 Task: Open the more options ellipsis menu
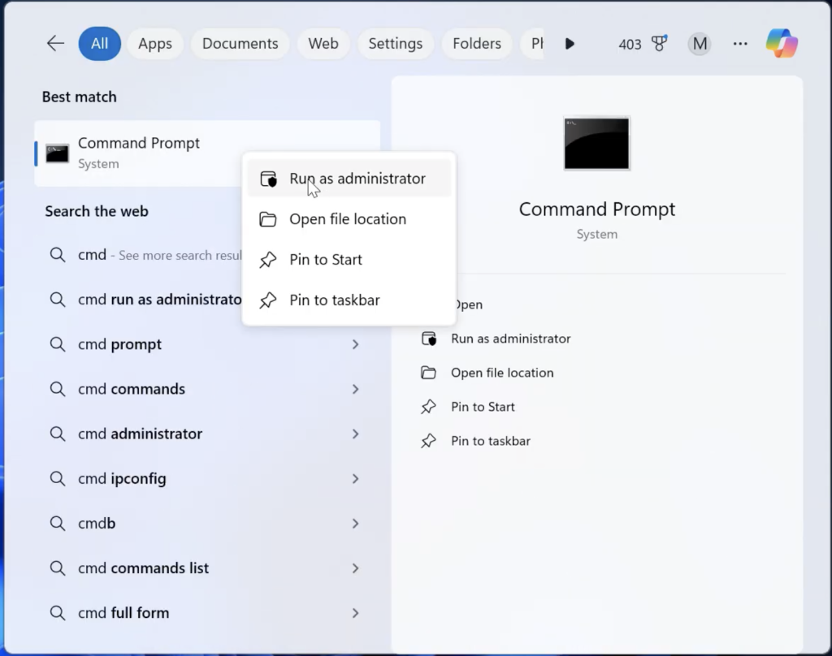tap(739, 44)
